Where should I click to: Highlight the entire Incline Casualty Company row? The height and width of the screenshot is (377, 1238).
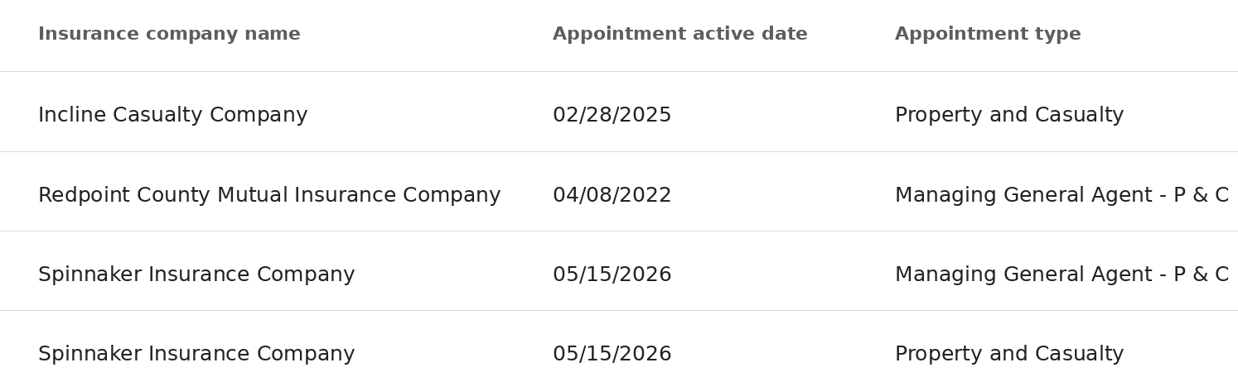619,112
